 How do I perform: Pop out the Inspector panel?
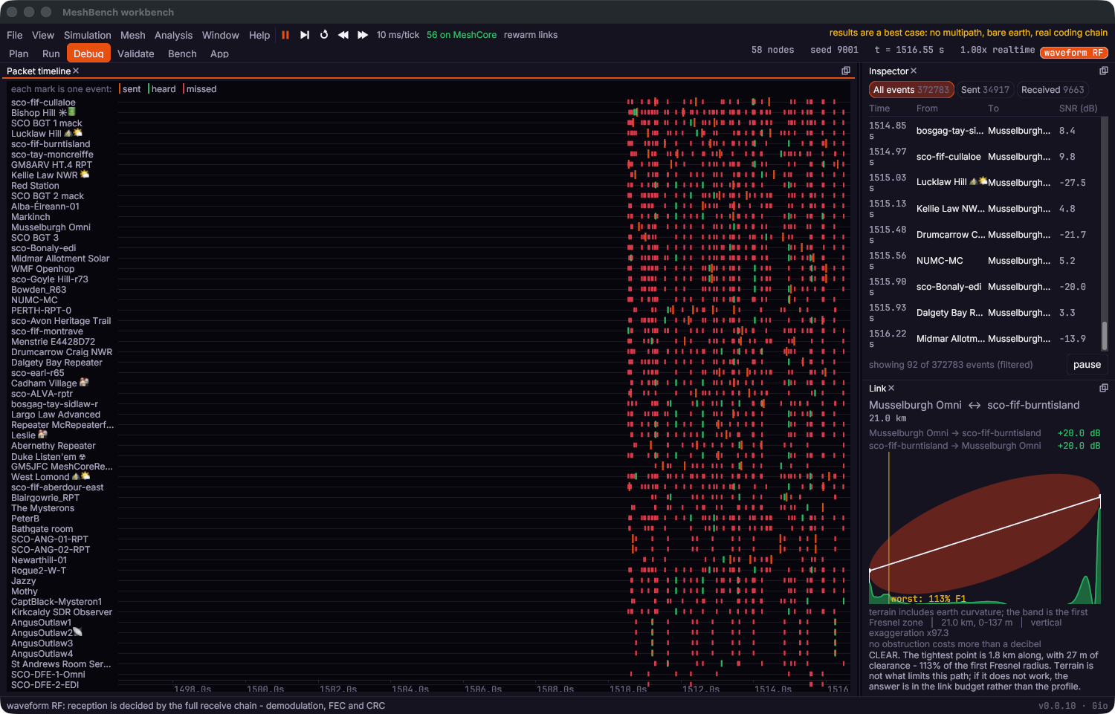[x=1104, y=71]
